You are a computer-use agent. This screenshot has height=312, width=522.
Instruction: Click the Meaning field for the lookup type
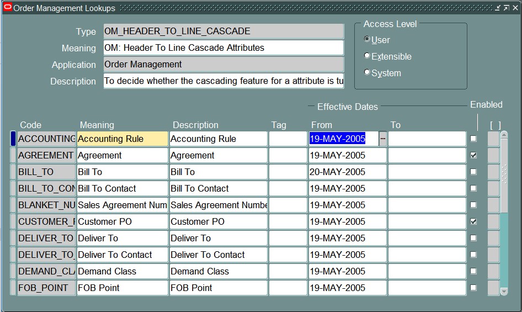(223, 47)
